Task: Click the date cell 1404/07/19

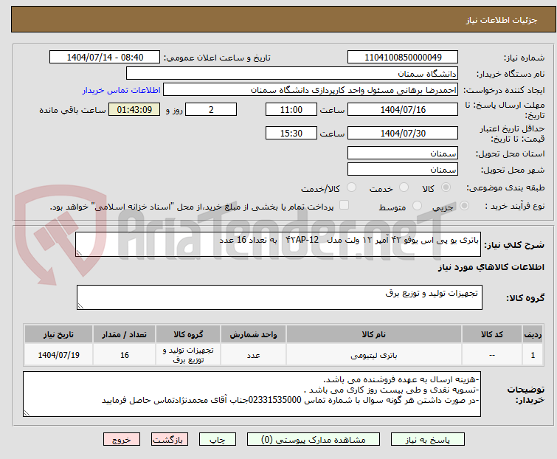Action: (x=58, y=355)
